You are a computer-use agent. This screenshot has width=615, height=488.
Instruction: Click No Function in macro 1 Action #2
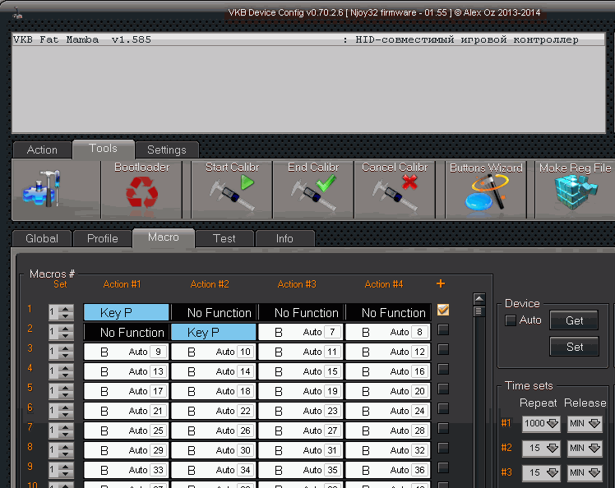214,312
